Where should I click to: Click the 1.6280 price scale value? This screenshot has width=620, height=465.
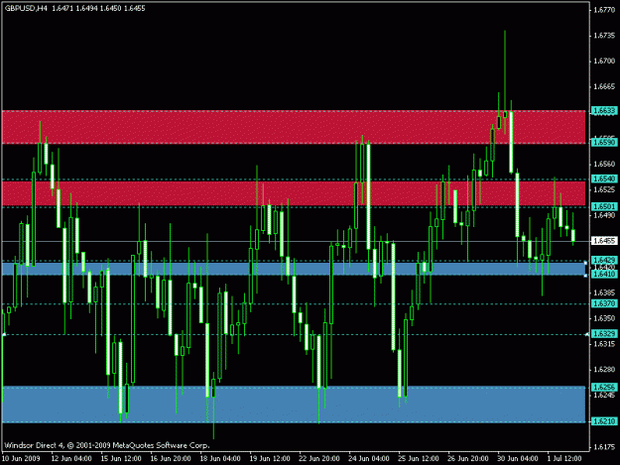(604, 370)
